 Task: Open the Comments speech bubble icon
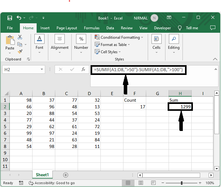213,28
